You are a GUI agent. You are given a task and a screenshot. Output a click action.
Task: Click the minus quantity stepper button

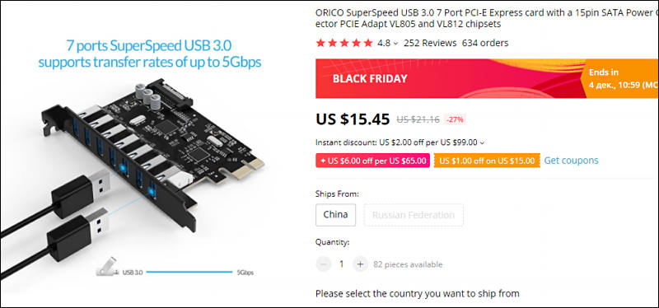323,264
